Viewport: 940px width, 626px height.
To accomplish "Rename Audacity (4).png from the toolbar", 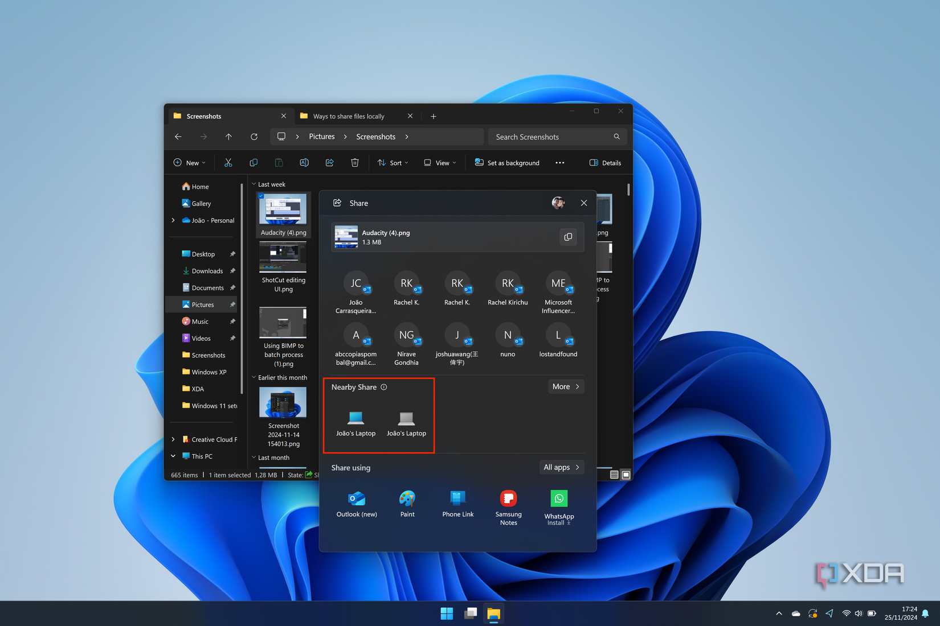I will click(304, 162).
